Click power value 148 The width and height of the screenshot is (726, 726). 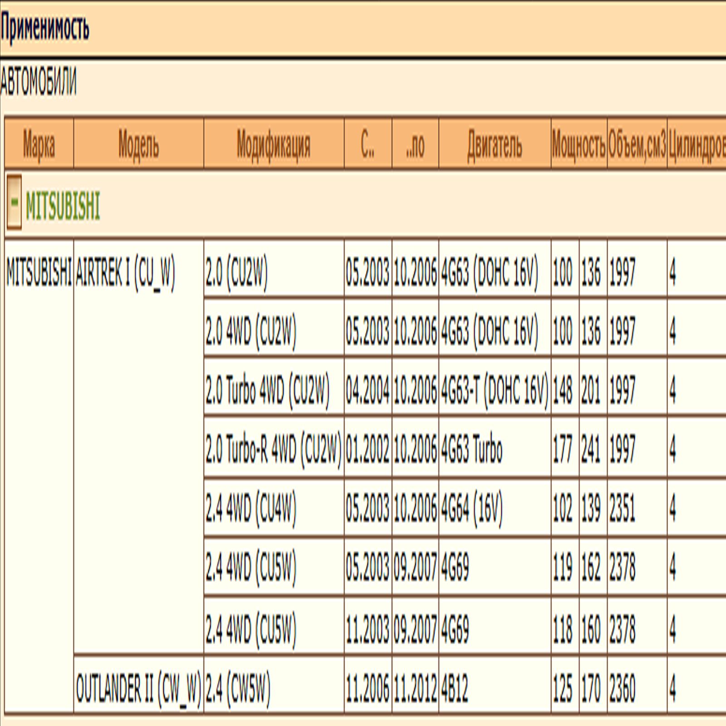pyautogui.click(x=563, y=391)
